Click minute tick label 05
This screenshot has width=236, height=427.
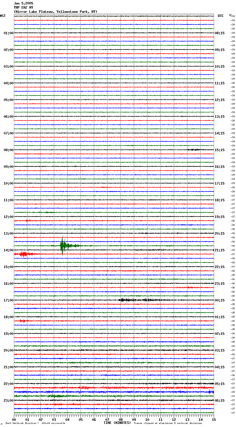pos(81,419)
